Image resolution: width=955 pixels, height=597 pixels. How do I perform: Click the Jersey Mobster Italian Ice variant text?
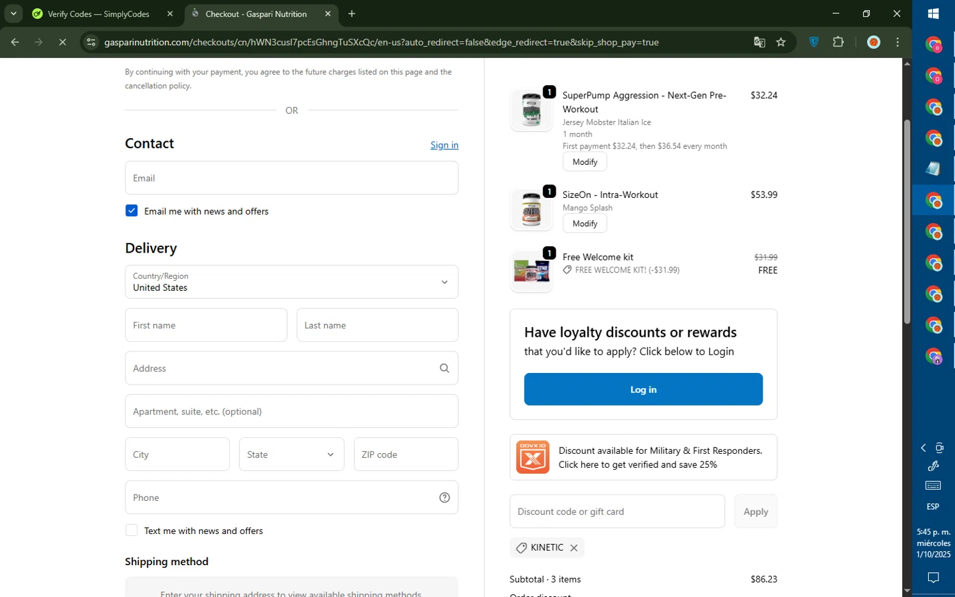click(607, 122)
